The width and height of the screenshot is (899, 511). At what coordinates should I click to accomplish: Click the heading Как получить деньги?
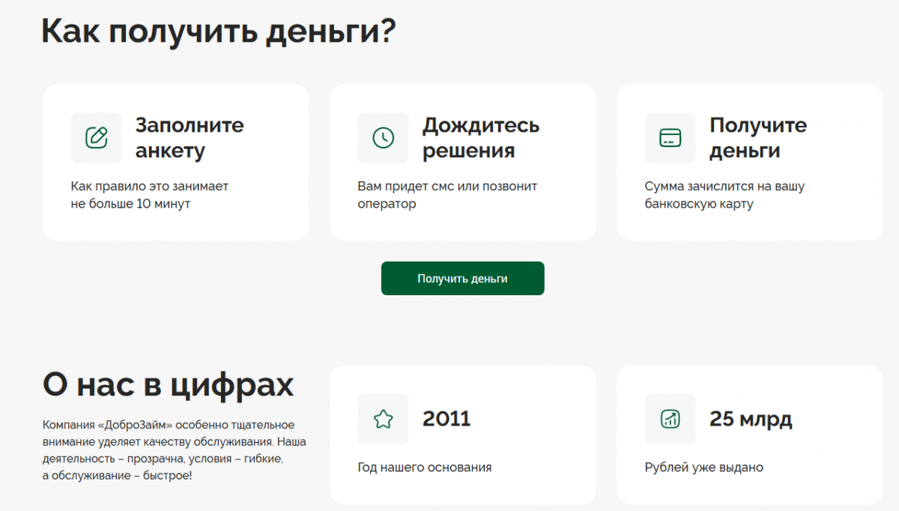pos(218,31)
